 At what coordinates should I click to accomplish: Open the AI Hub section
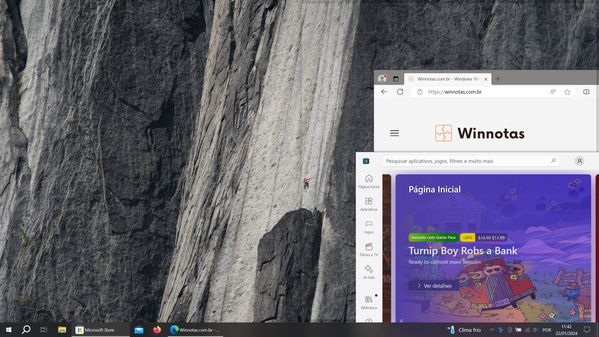coord(369,272)
